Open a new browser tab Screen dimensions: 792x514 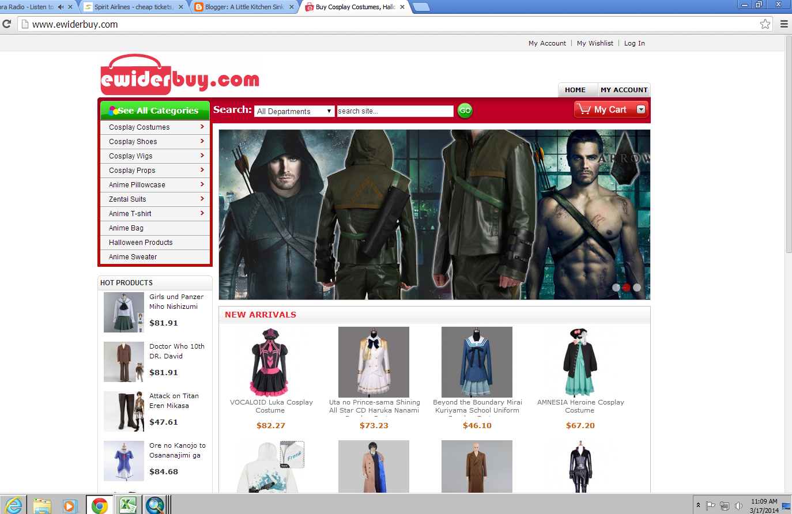click(421, 7)
